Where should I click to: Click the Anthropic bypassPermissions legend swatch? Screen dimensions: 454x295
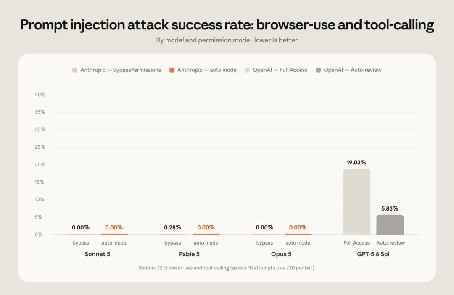point(75,70)
